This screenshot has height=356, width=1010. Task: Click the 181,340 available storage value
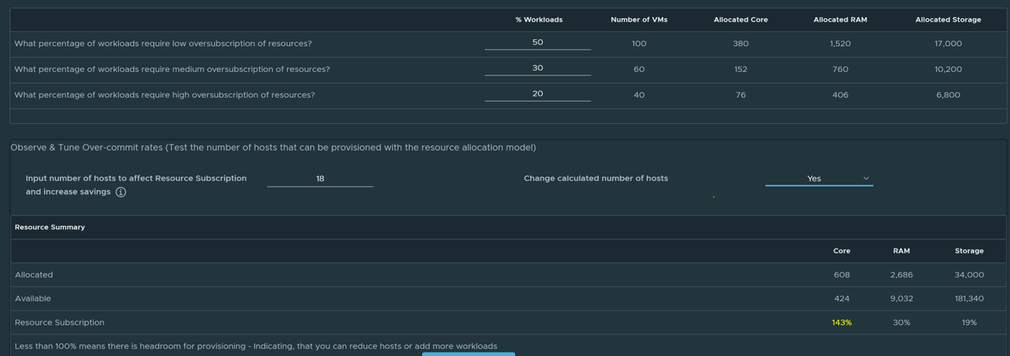[969, 299]
